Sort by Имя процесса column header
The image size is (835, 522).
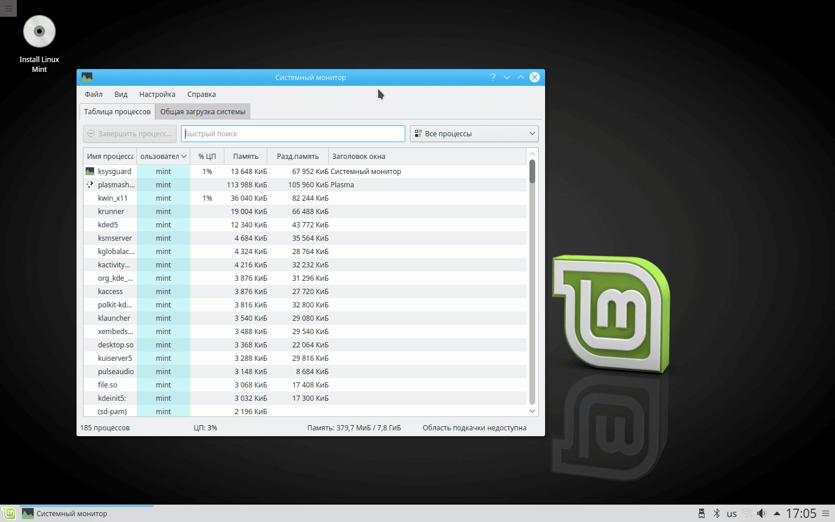(110, 156)
